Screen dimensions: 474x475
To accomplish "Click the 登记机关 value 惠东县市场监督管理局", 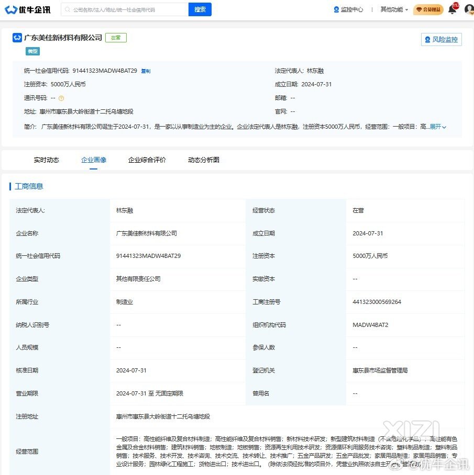I will point(380,370).
